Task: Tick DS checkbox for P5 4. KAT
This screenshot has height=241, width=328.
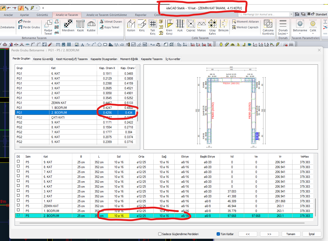Action: [x=18, y=186]
